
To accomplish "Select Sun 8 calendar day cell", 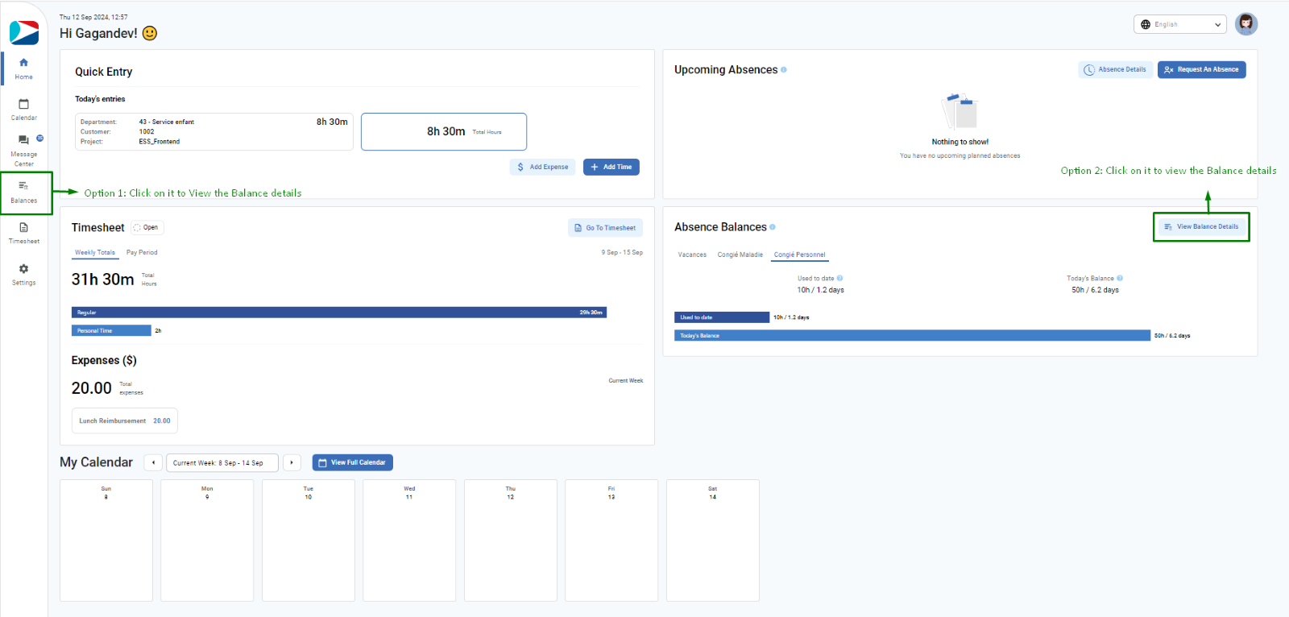I will [106, 540].
